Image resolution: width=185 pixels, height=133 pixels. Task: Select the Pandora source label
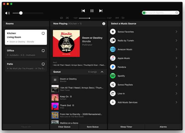pyautogui.click(x=122, y=67)
